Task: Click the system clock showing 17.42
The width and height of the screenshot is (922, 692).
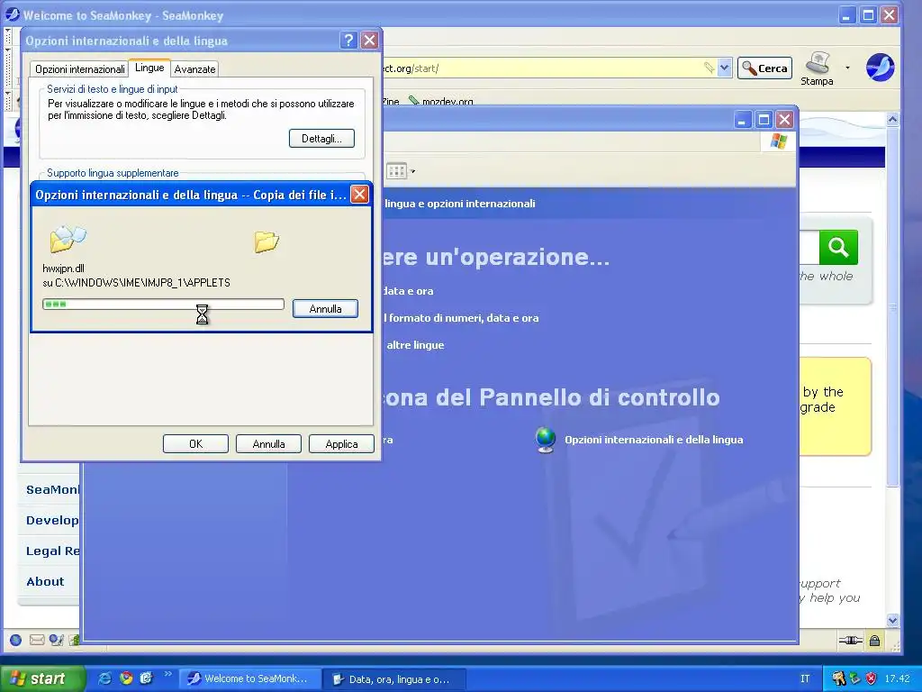Action: (x=897, y=678)
